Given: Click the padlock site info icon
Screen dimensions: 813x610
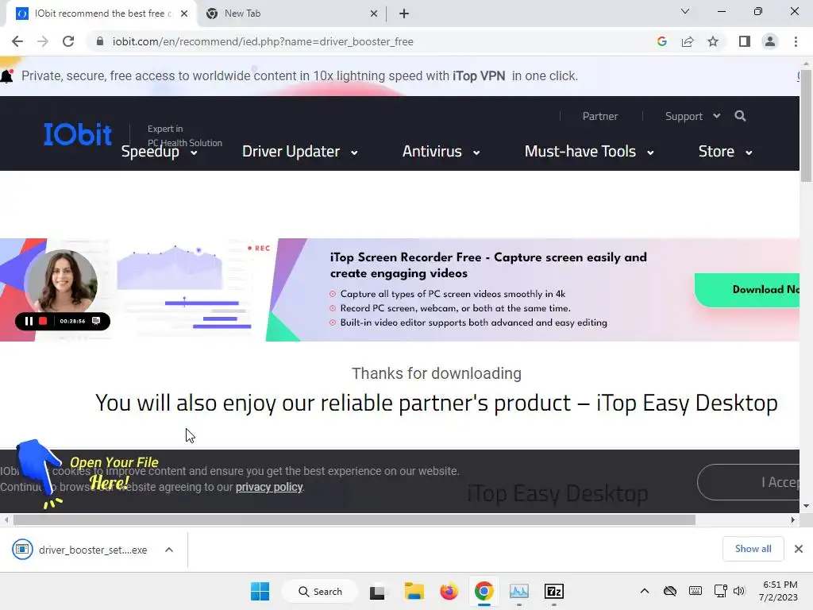Looking at the screenshot, I should 100,41.
